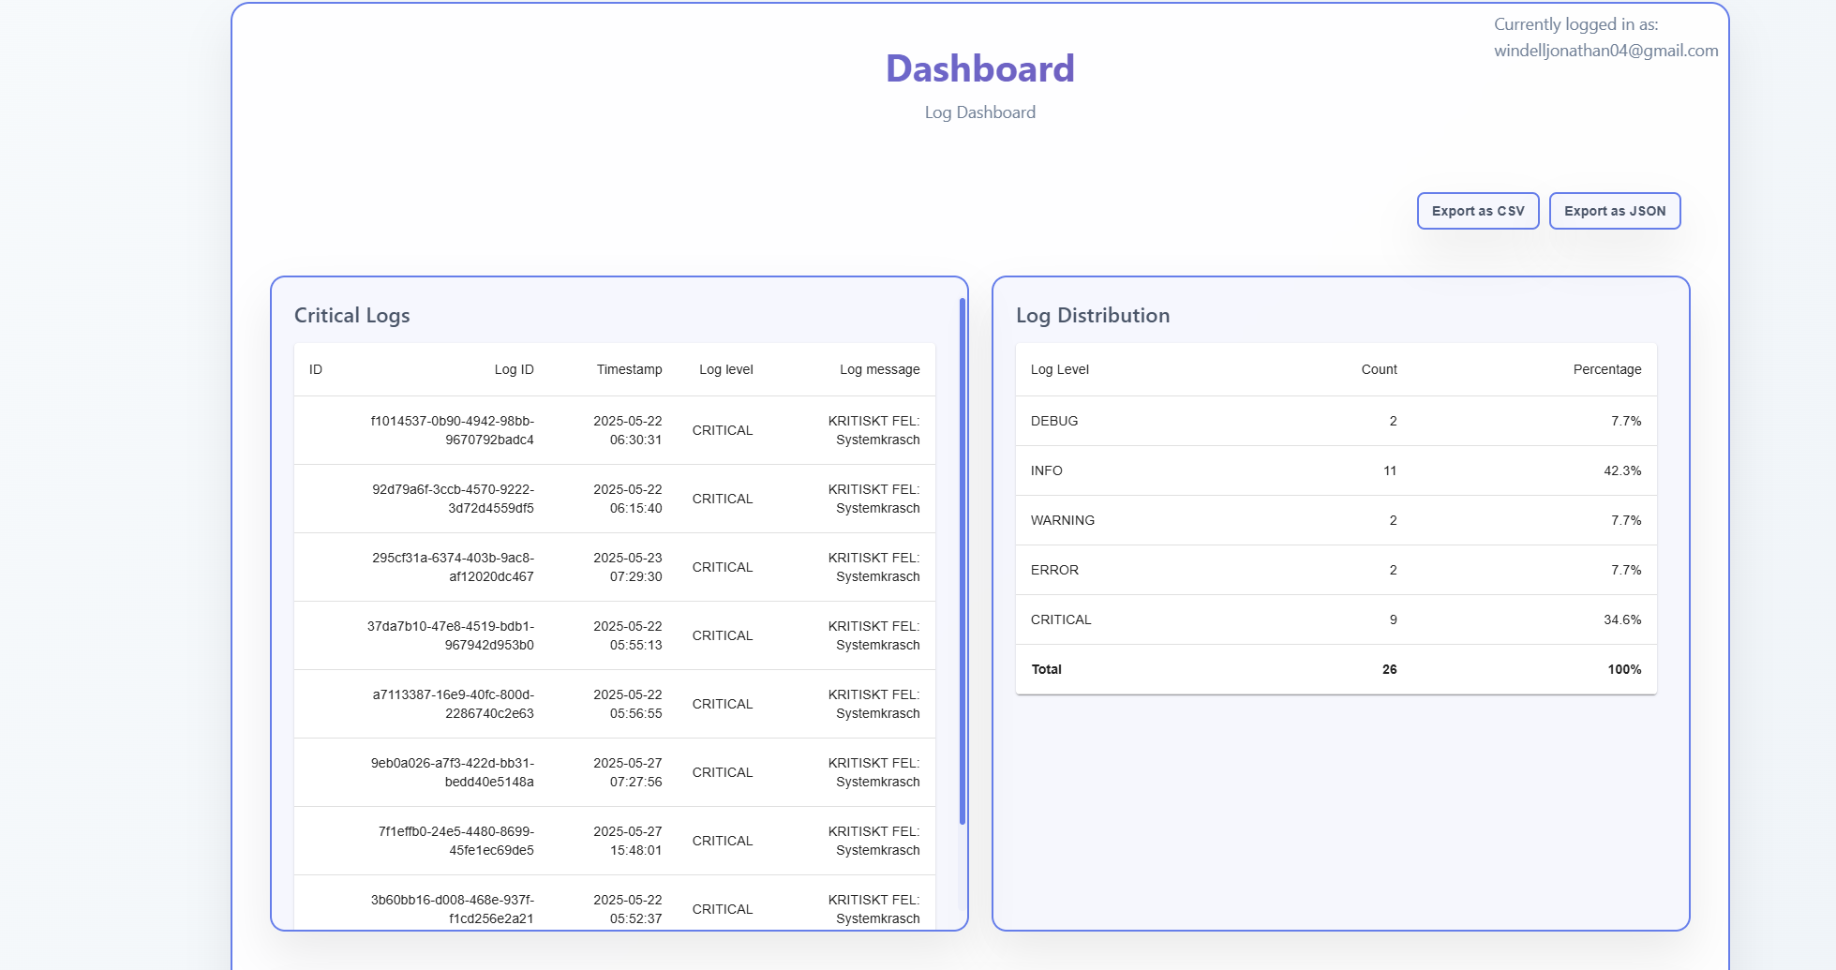Click the CRITICAL row showing 34.6%
This screenshot has width=1836, height=970.
click(x=1335, y=619)
